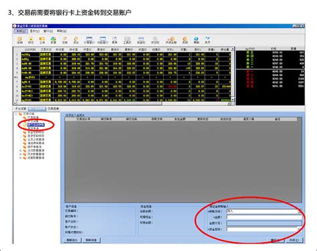Image resolution: width=317 pixels, height=251 pixels.
Task: Click folder icon beside 递延费率查询
Action: pyautogui.click(x=25, y=143)
